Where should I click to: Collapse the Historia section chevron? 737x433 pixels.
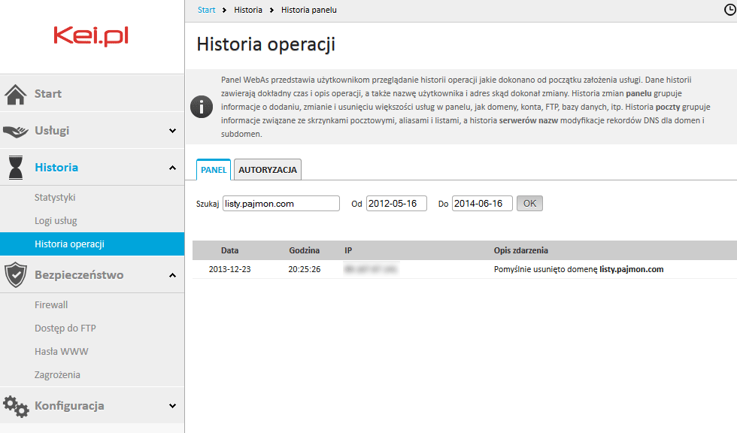coord(172,168)
